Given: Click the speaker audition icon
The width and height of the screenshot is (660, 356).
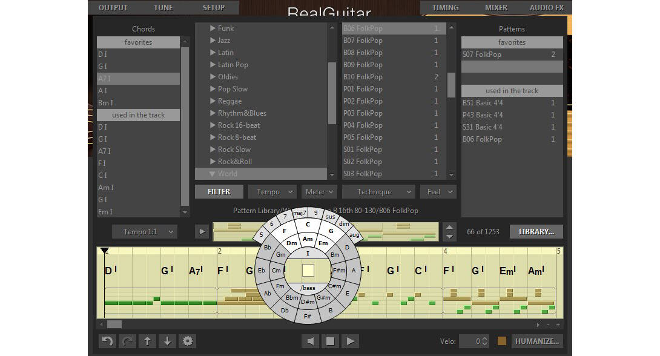Looking at the screenshot, I should pyautogui.click(x=310, y=341).
